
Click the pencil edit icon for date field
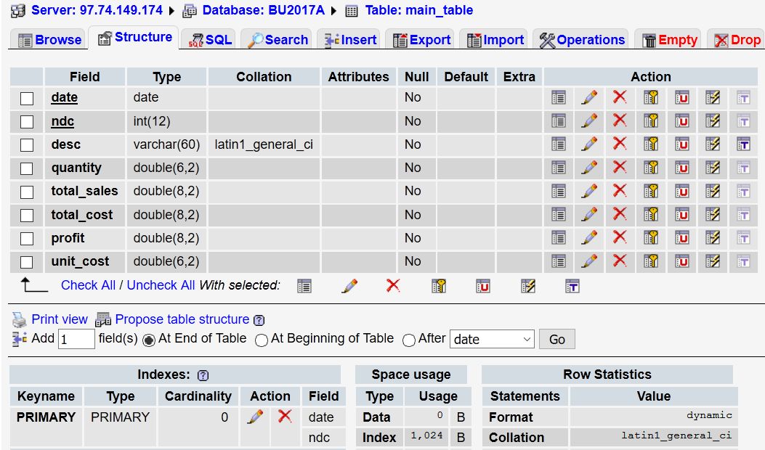point(589,97)
